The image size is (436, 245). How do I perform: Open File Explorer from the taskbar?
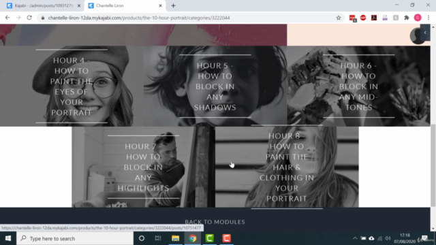[175, 238]
